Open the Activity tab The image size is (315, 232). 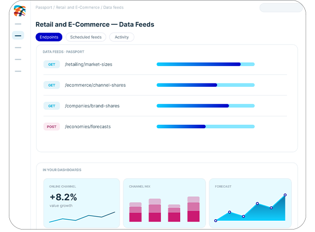(x=121, y=37)
